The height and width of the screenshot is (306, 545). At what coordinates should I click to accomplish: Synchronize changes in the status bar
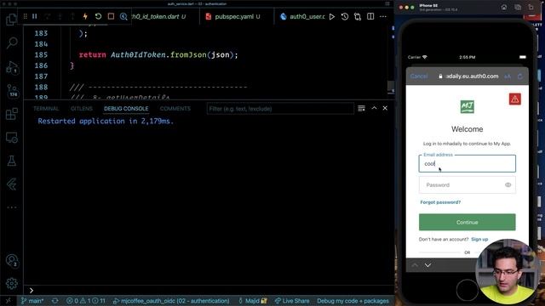[54, 301]
